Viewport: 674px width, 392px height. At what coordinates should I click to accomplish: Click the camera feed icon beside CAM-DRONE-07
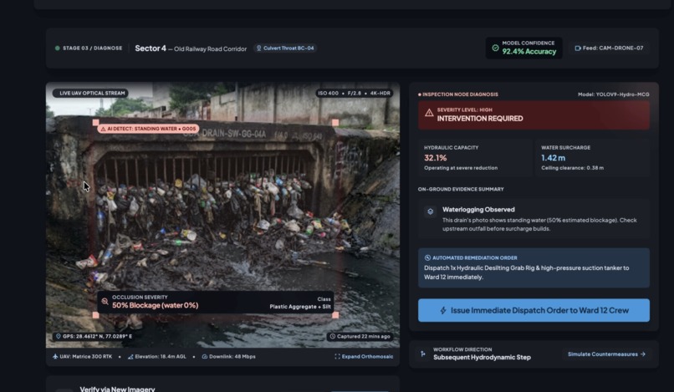coord(578,48)
